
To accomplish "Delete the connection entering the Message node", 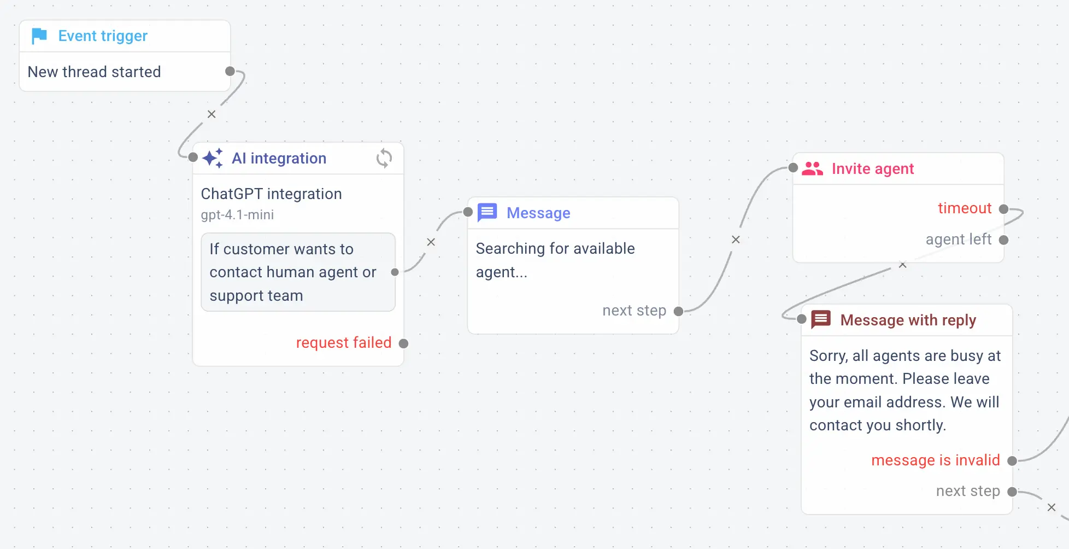I will pos(431,242).
